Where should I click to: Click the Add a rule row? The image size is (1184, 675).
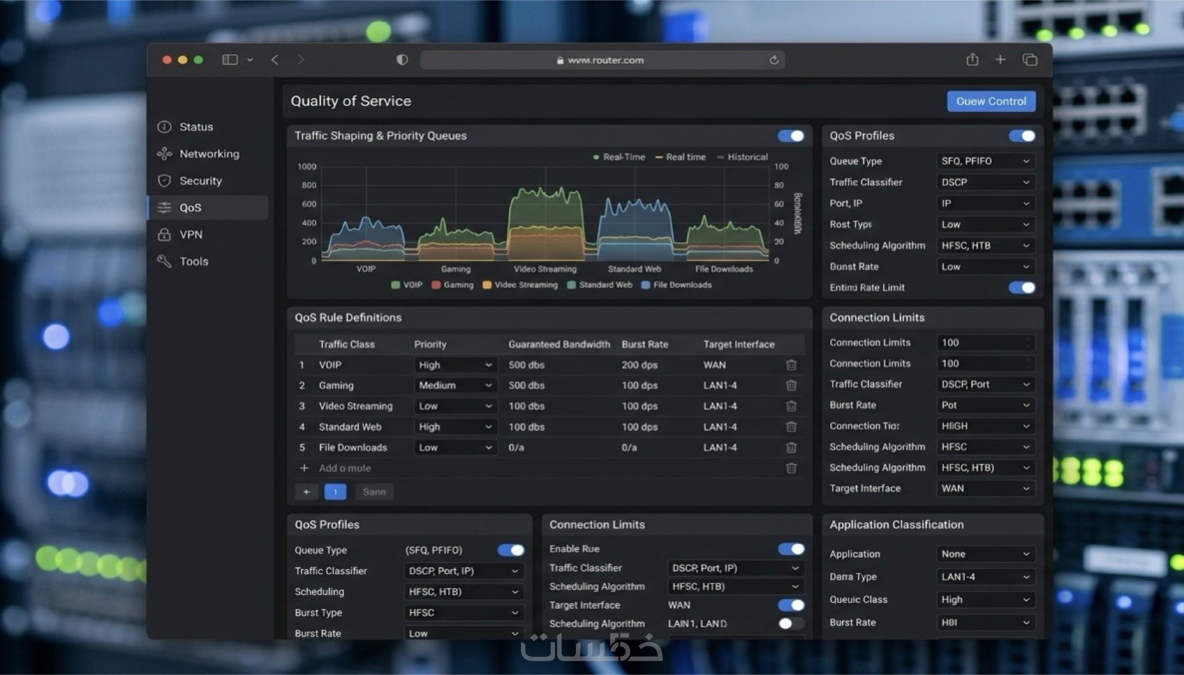(550, 468)
